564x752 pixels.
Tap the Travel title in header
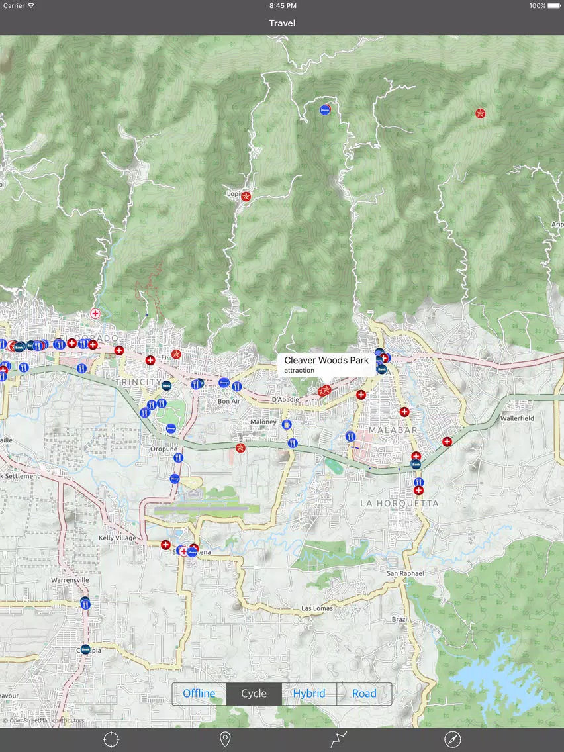tap(282, 23)
